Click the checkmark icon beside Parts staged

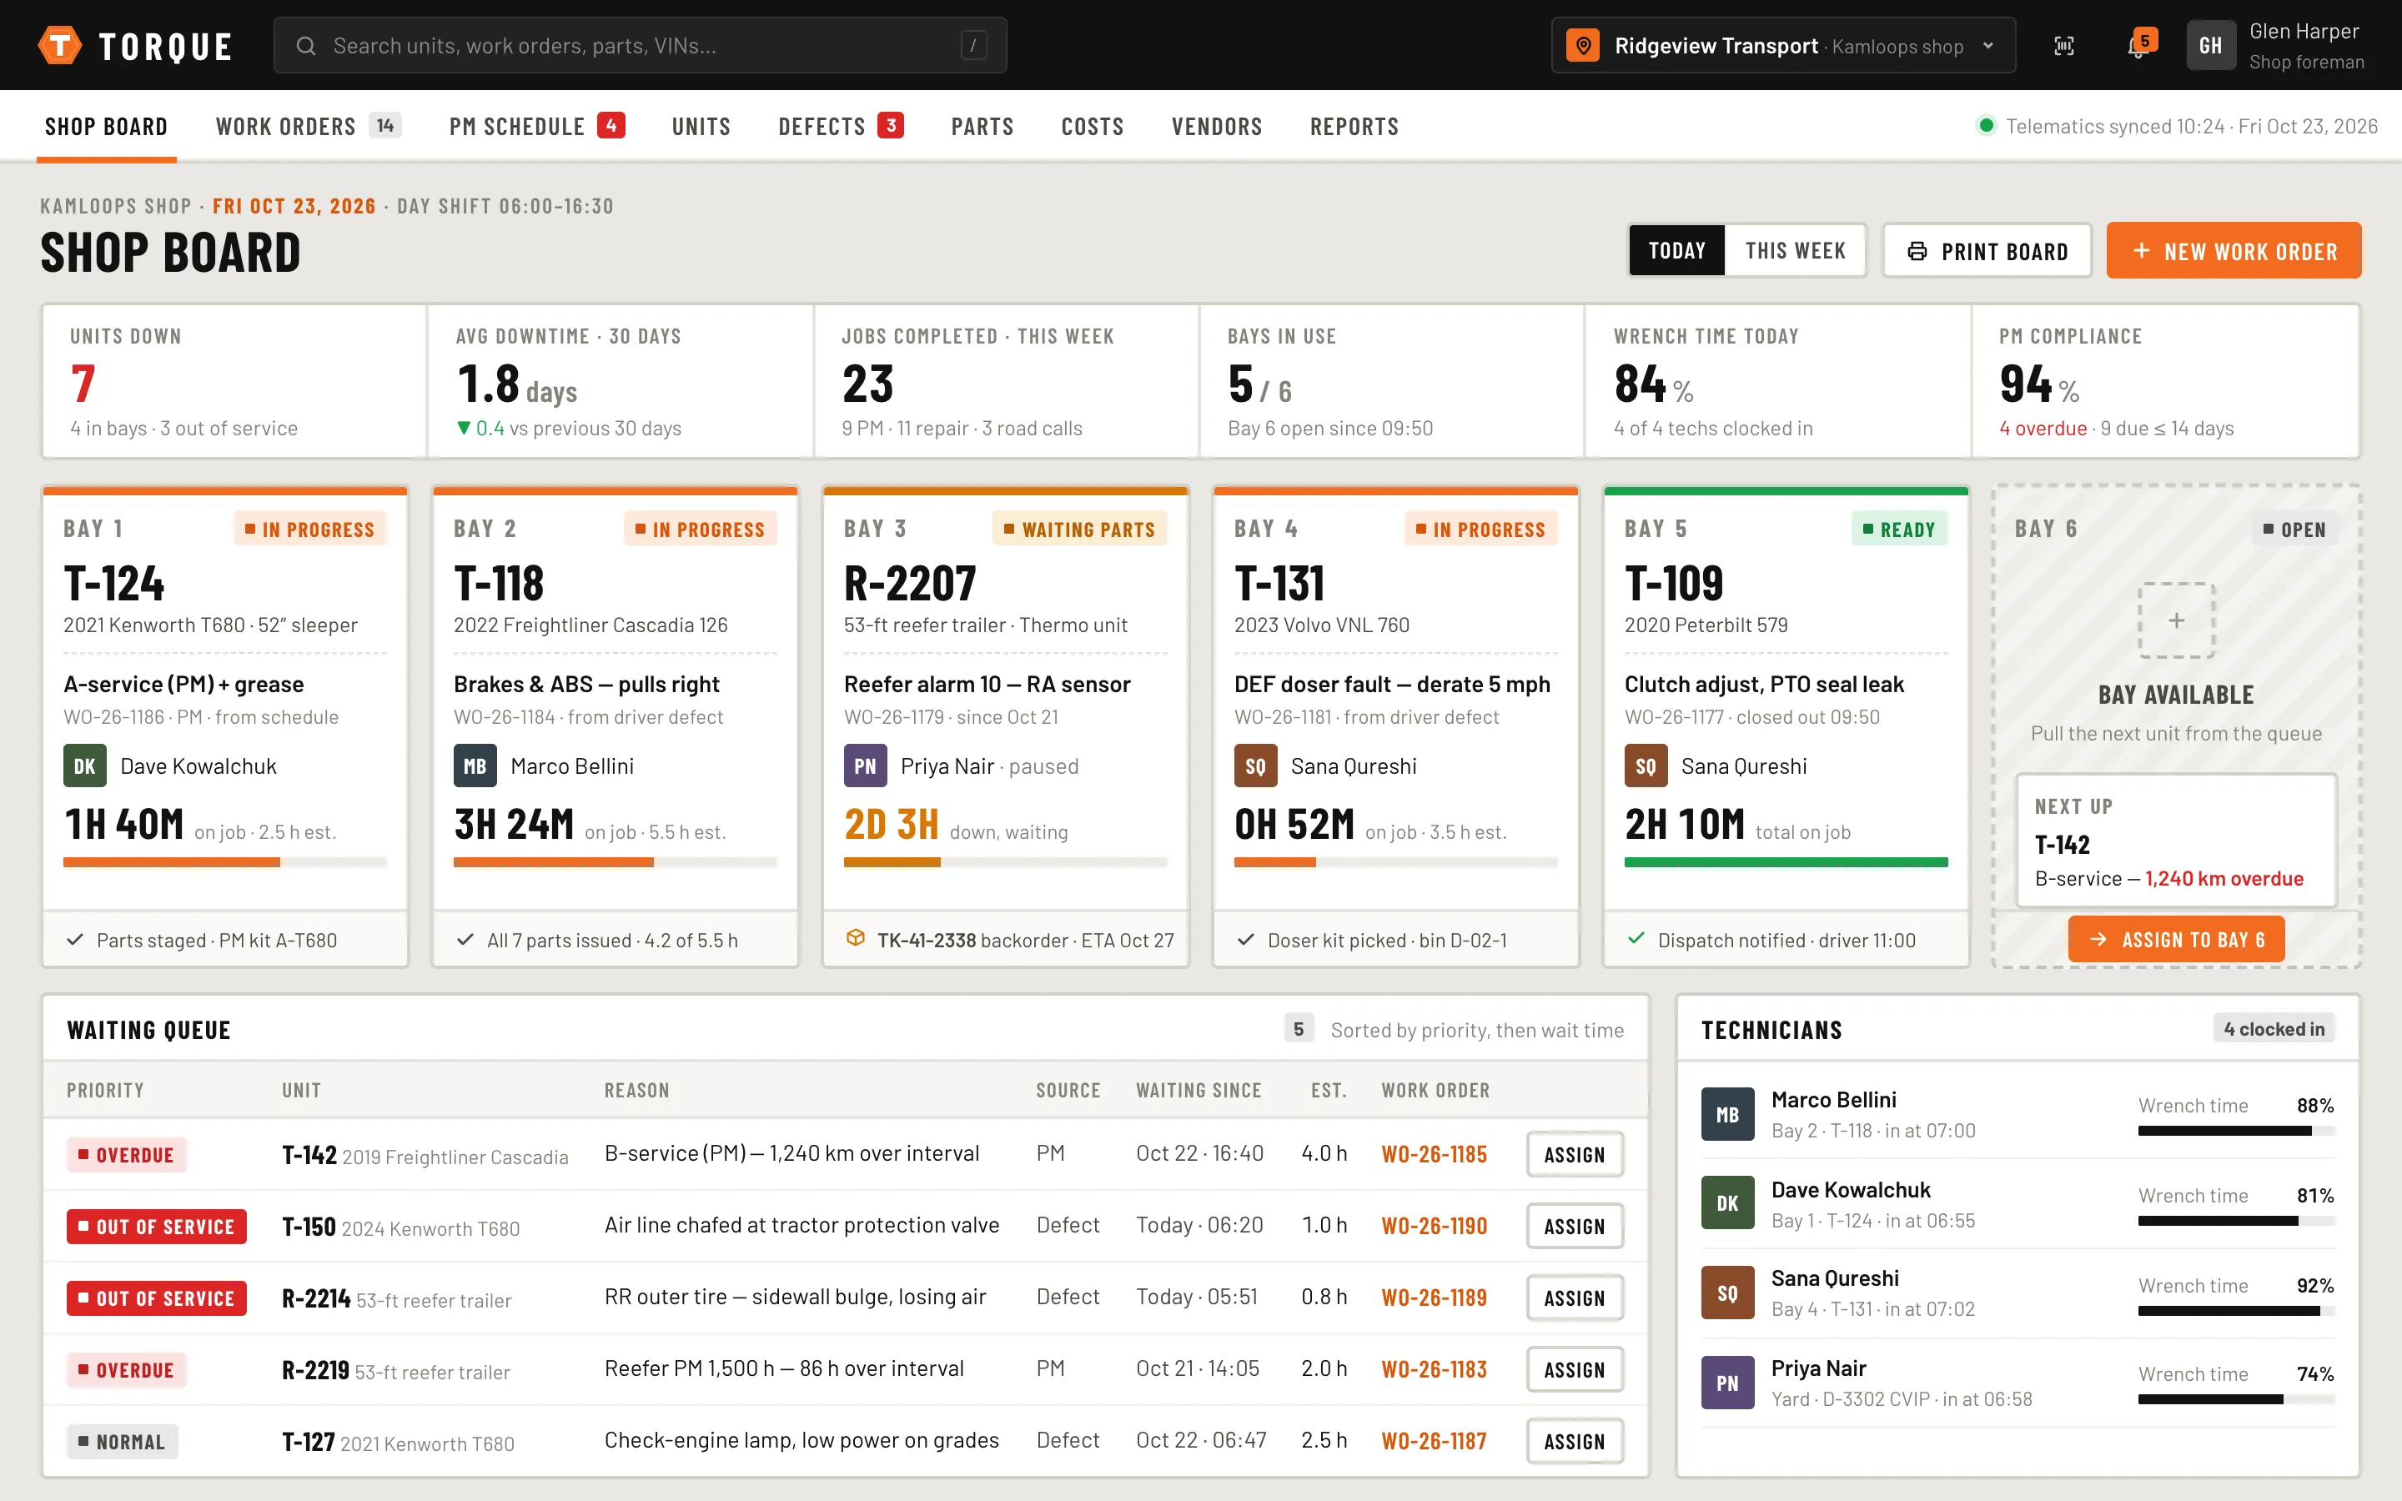tap(74, 939)
